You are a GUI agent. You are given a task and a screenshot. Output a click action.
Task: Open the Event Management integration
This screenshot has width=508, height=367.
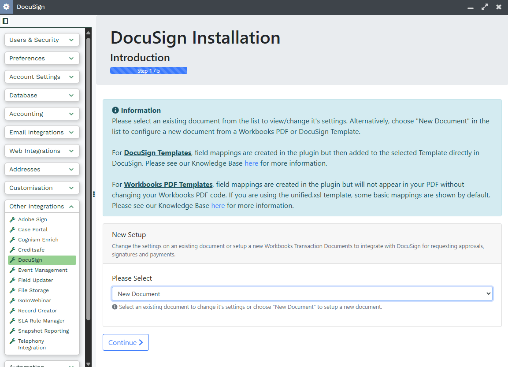click(43, 270)
